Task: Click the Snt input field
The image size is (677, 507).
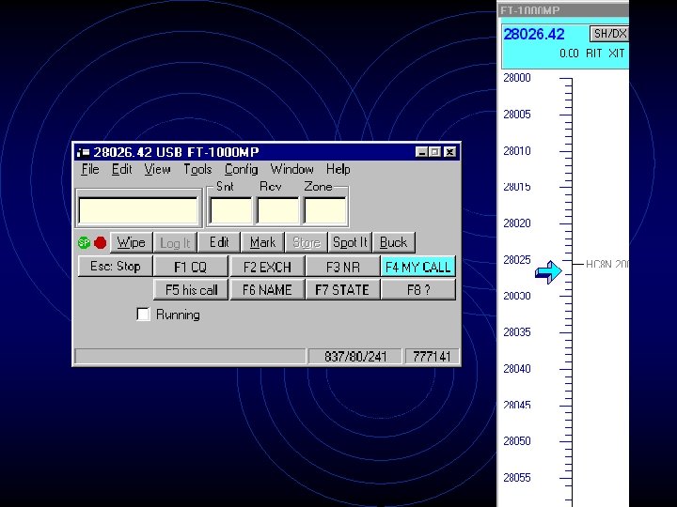Action: pos(231,210)
